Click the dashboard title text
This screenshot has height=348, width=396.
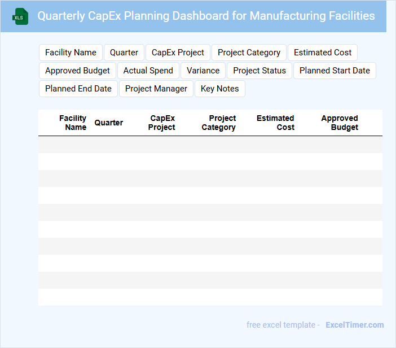point(206,16)
